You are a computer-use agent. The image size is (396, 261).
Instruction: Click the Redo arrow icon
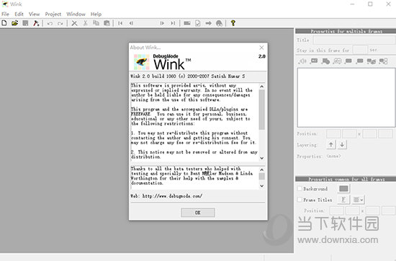(60, 23)
